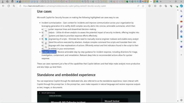Go back to the previous page

(3, 6)
